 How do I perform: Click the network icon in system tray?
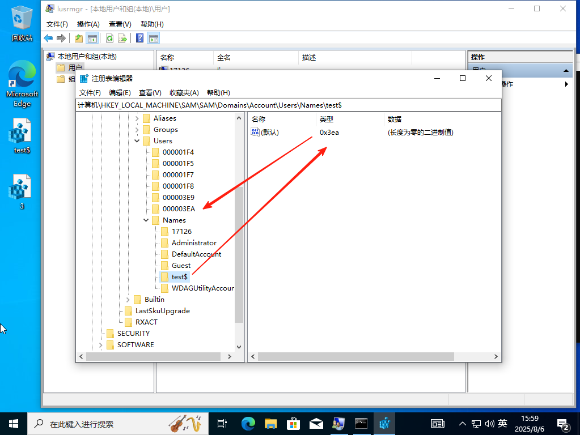pyautogui.click(x=476, y=424)
